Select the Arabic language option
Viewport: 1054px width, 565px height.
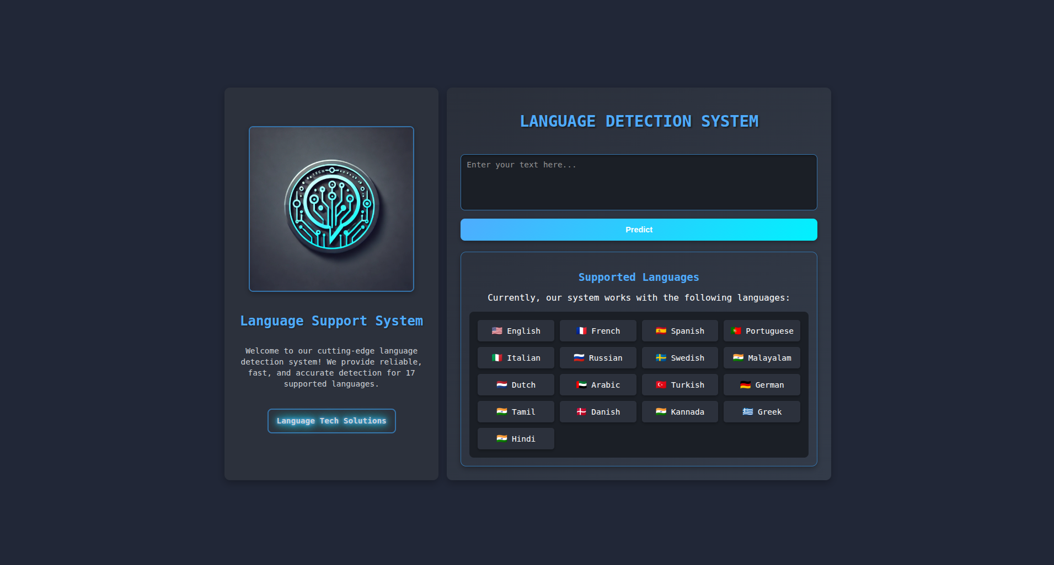click(598, 384)
